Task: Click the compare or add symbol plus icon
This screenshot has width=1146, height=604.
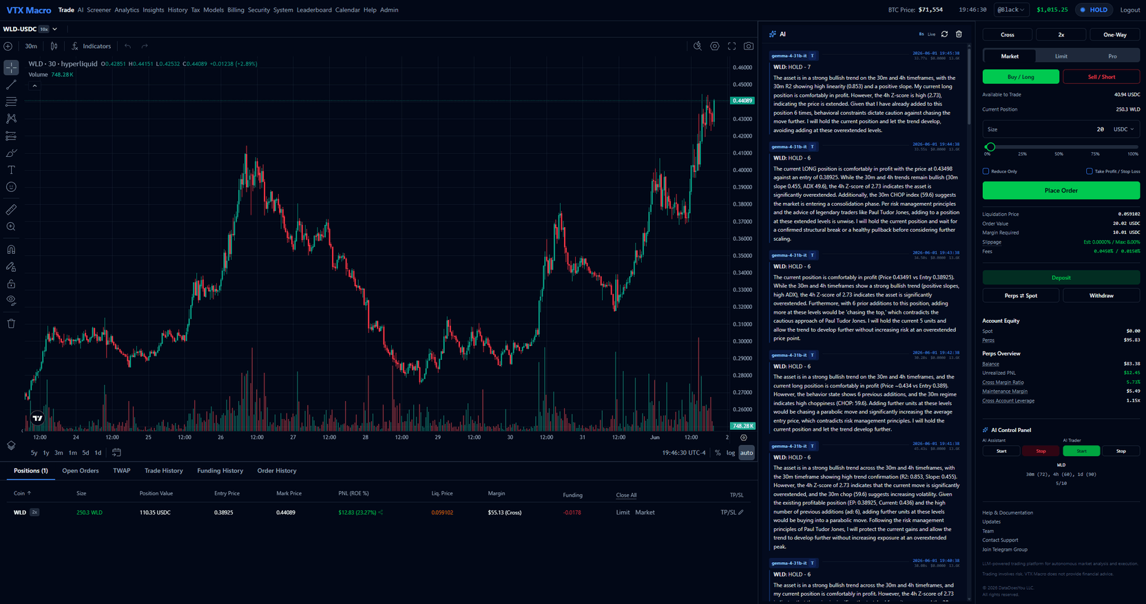Action: click(x=8, y=46)
